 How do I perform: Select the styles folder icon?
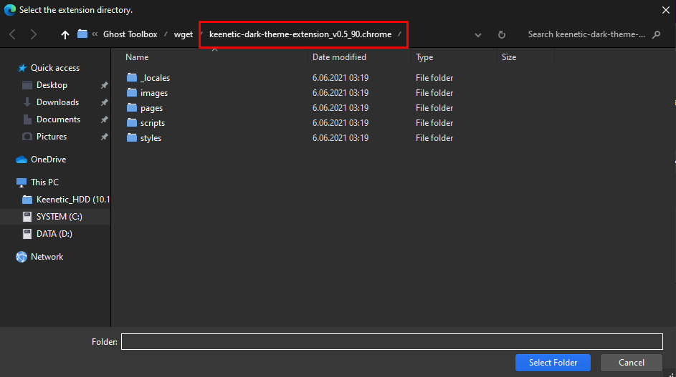coord(132,138)
